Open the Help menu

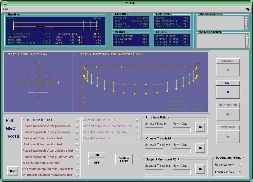click(x=246, y=9)
